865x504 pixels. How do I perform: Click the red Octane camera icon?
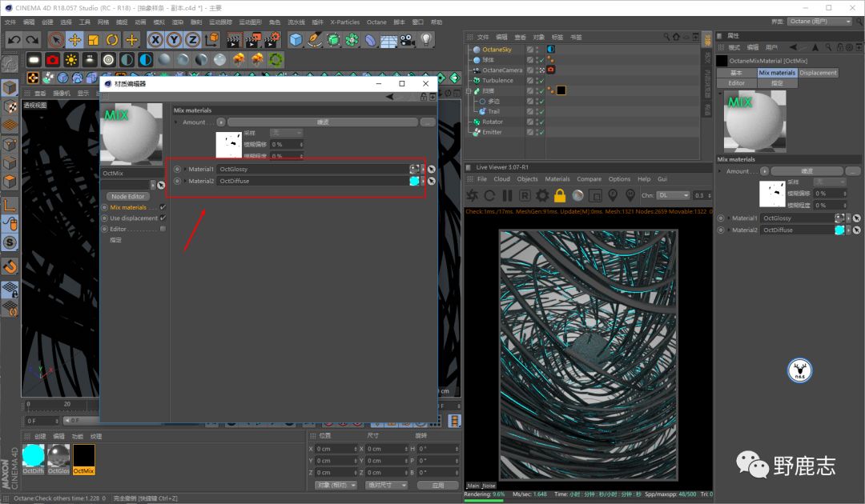pyautogui.click(x=53, y=59)
